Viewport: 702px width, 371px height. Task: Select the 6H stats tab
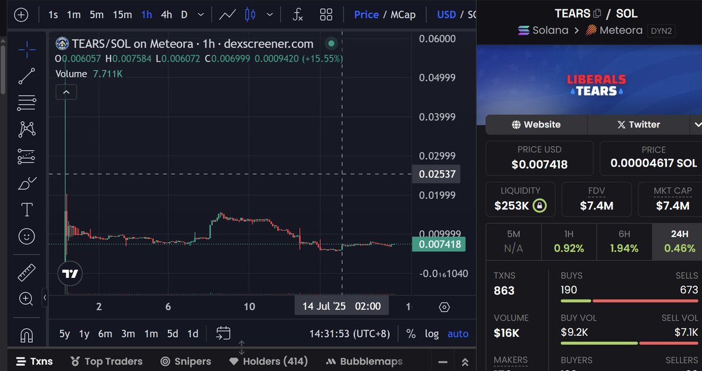(624, 241)
